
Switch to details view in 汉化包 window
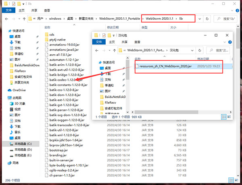[x=224, y=117]
